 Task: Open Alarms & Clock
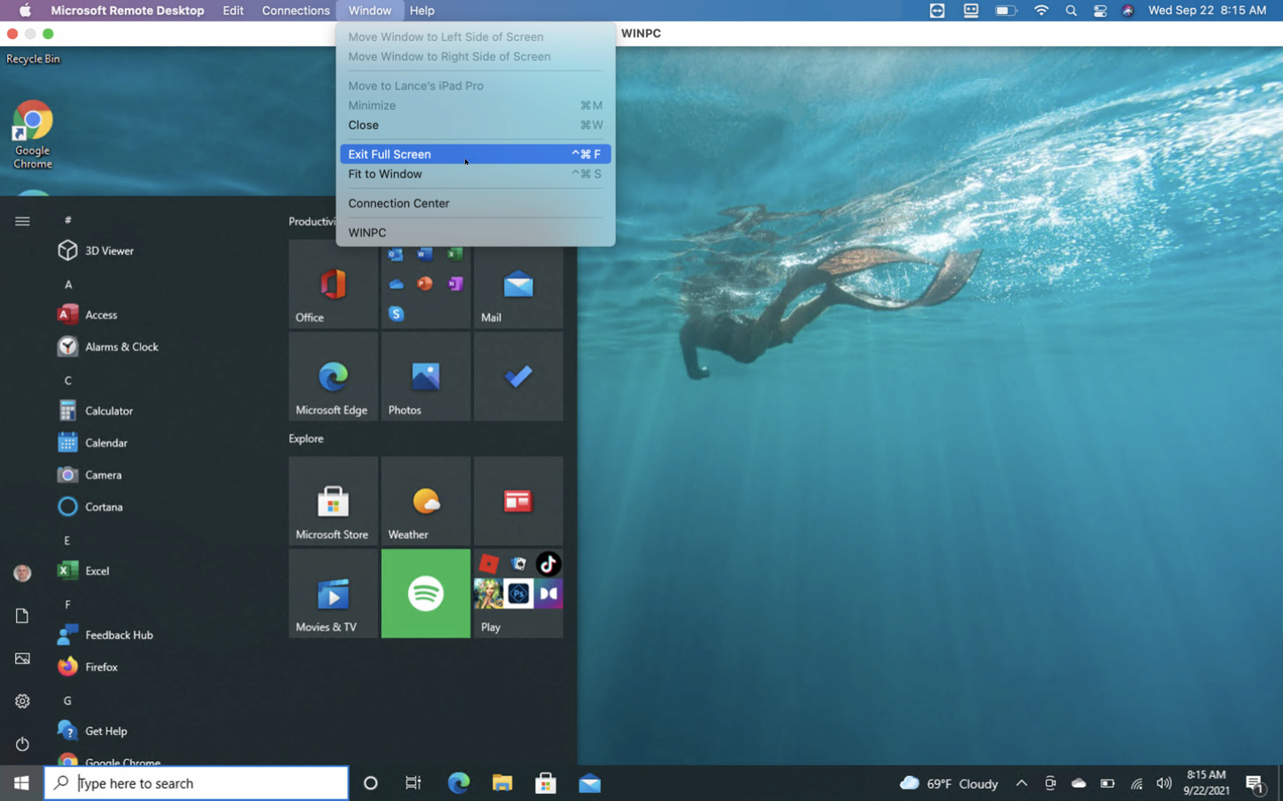[x=108, y=347]
